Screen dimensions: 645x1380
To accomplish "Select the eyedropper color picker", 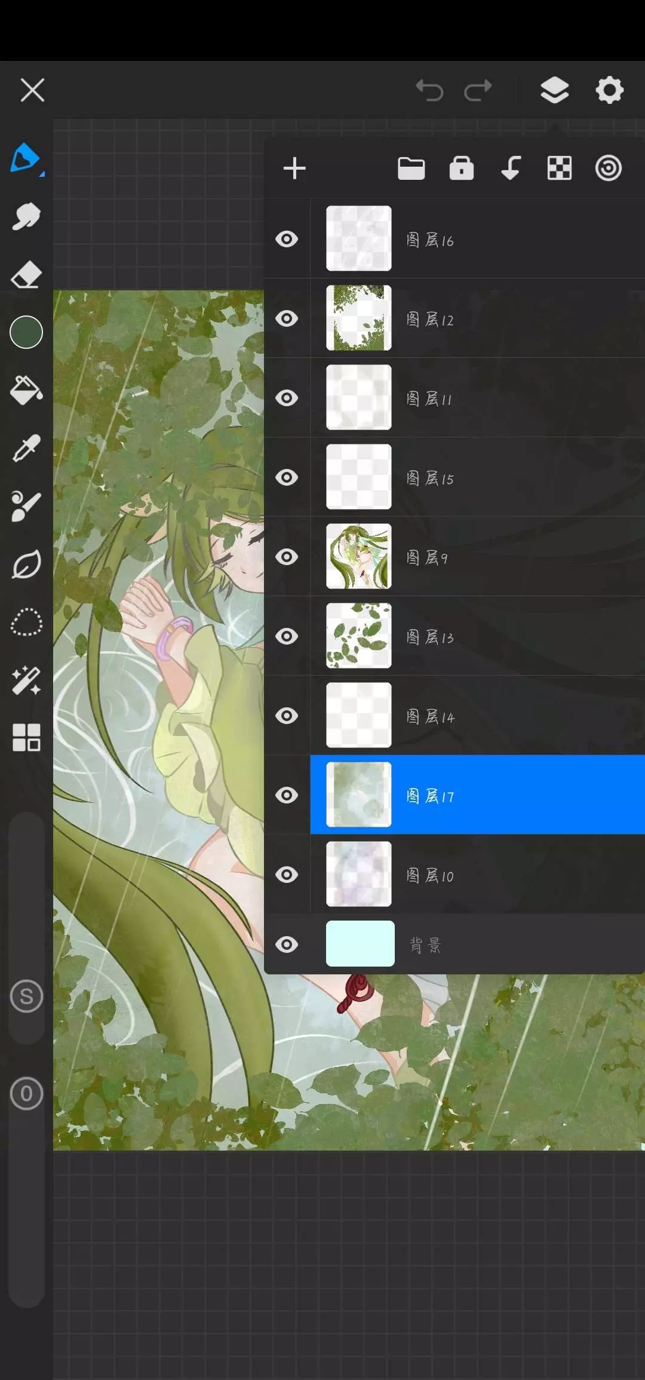I will [26, 448].
